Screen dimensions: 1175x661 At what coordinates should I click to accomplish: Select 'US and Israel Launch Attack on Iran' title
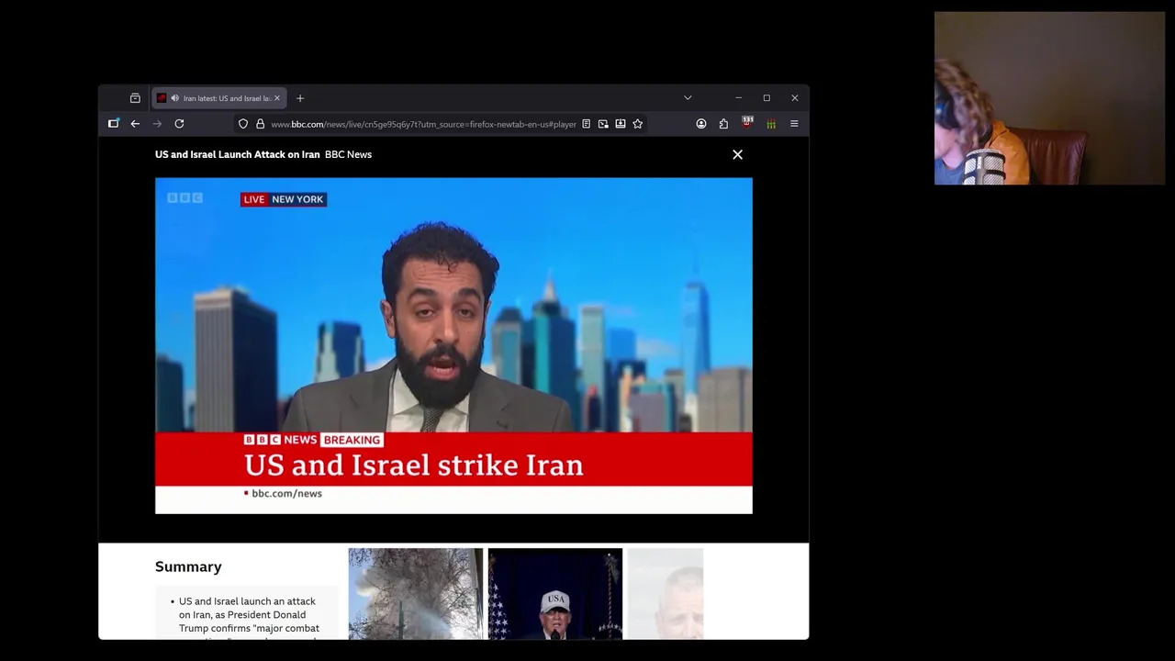pyautogui.click(x=237, y=154)
